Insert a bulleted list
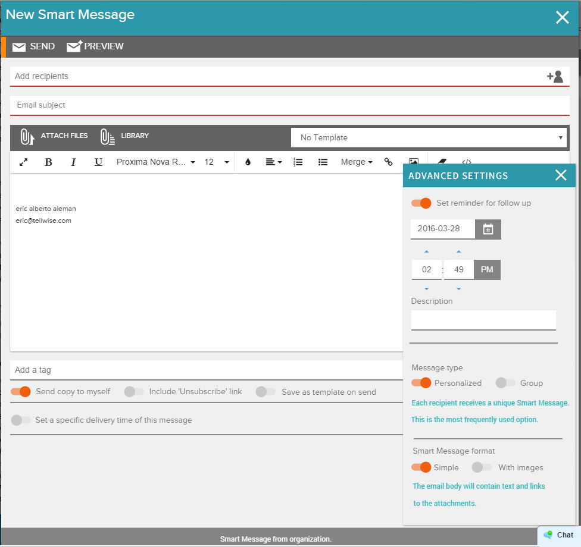Screen dimensions: 581x547 [323, 162]
